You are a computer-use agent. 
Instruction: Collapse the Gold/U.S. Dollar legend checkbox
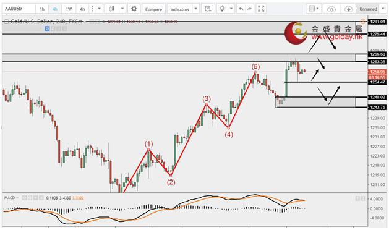[x=6, y=22]
